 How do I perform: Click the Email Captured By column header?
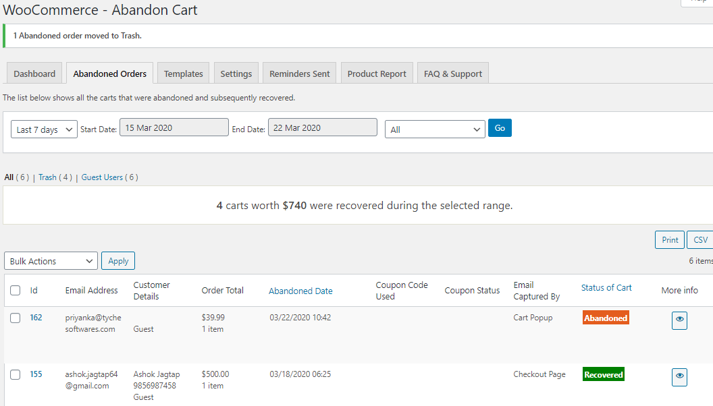point(537,291)
